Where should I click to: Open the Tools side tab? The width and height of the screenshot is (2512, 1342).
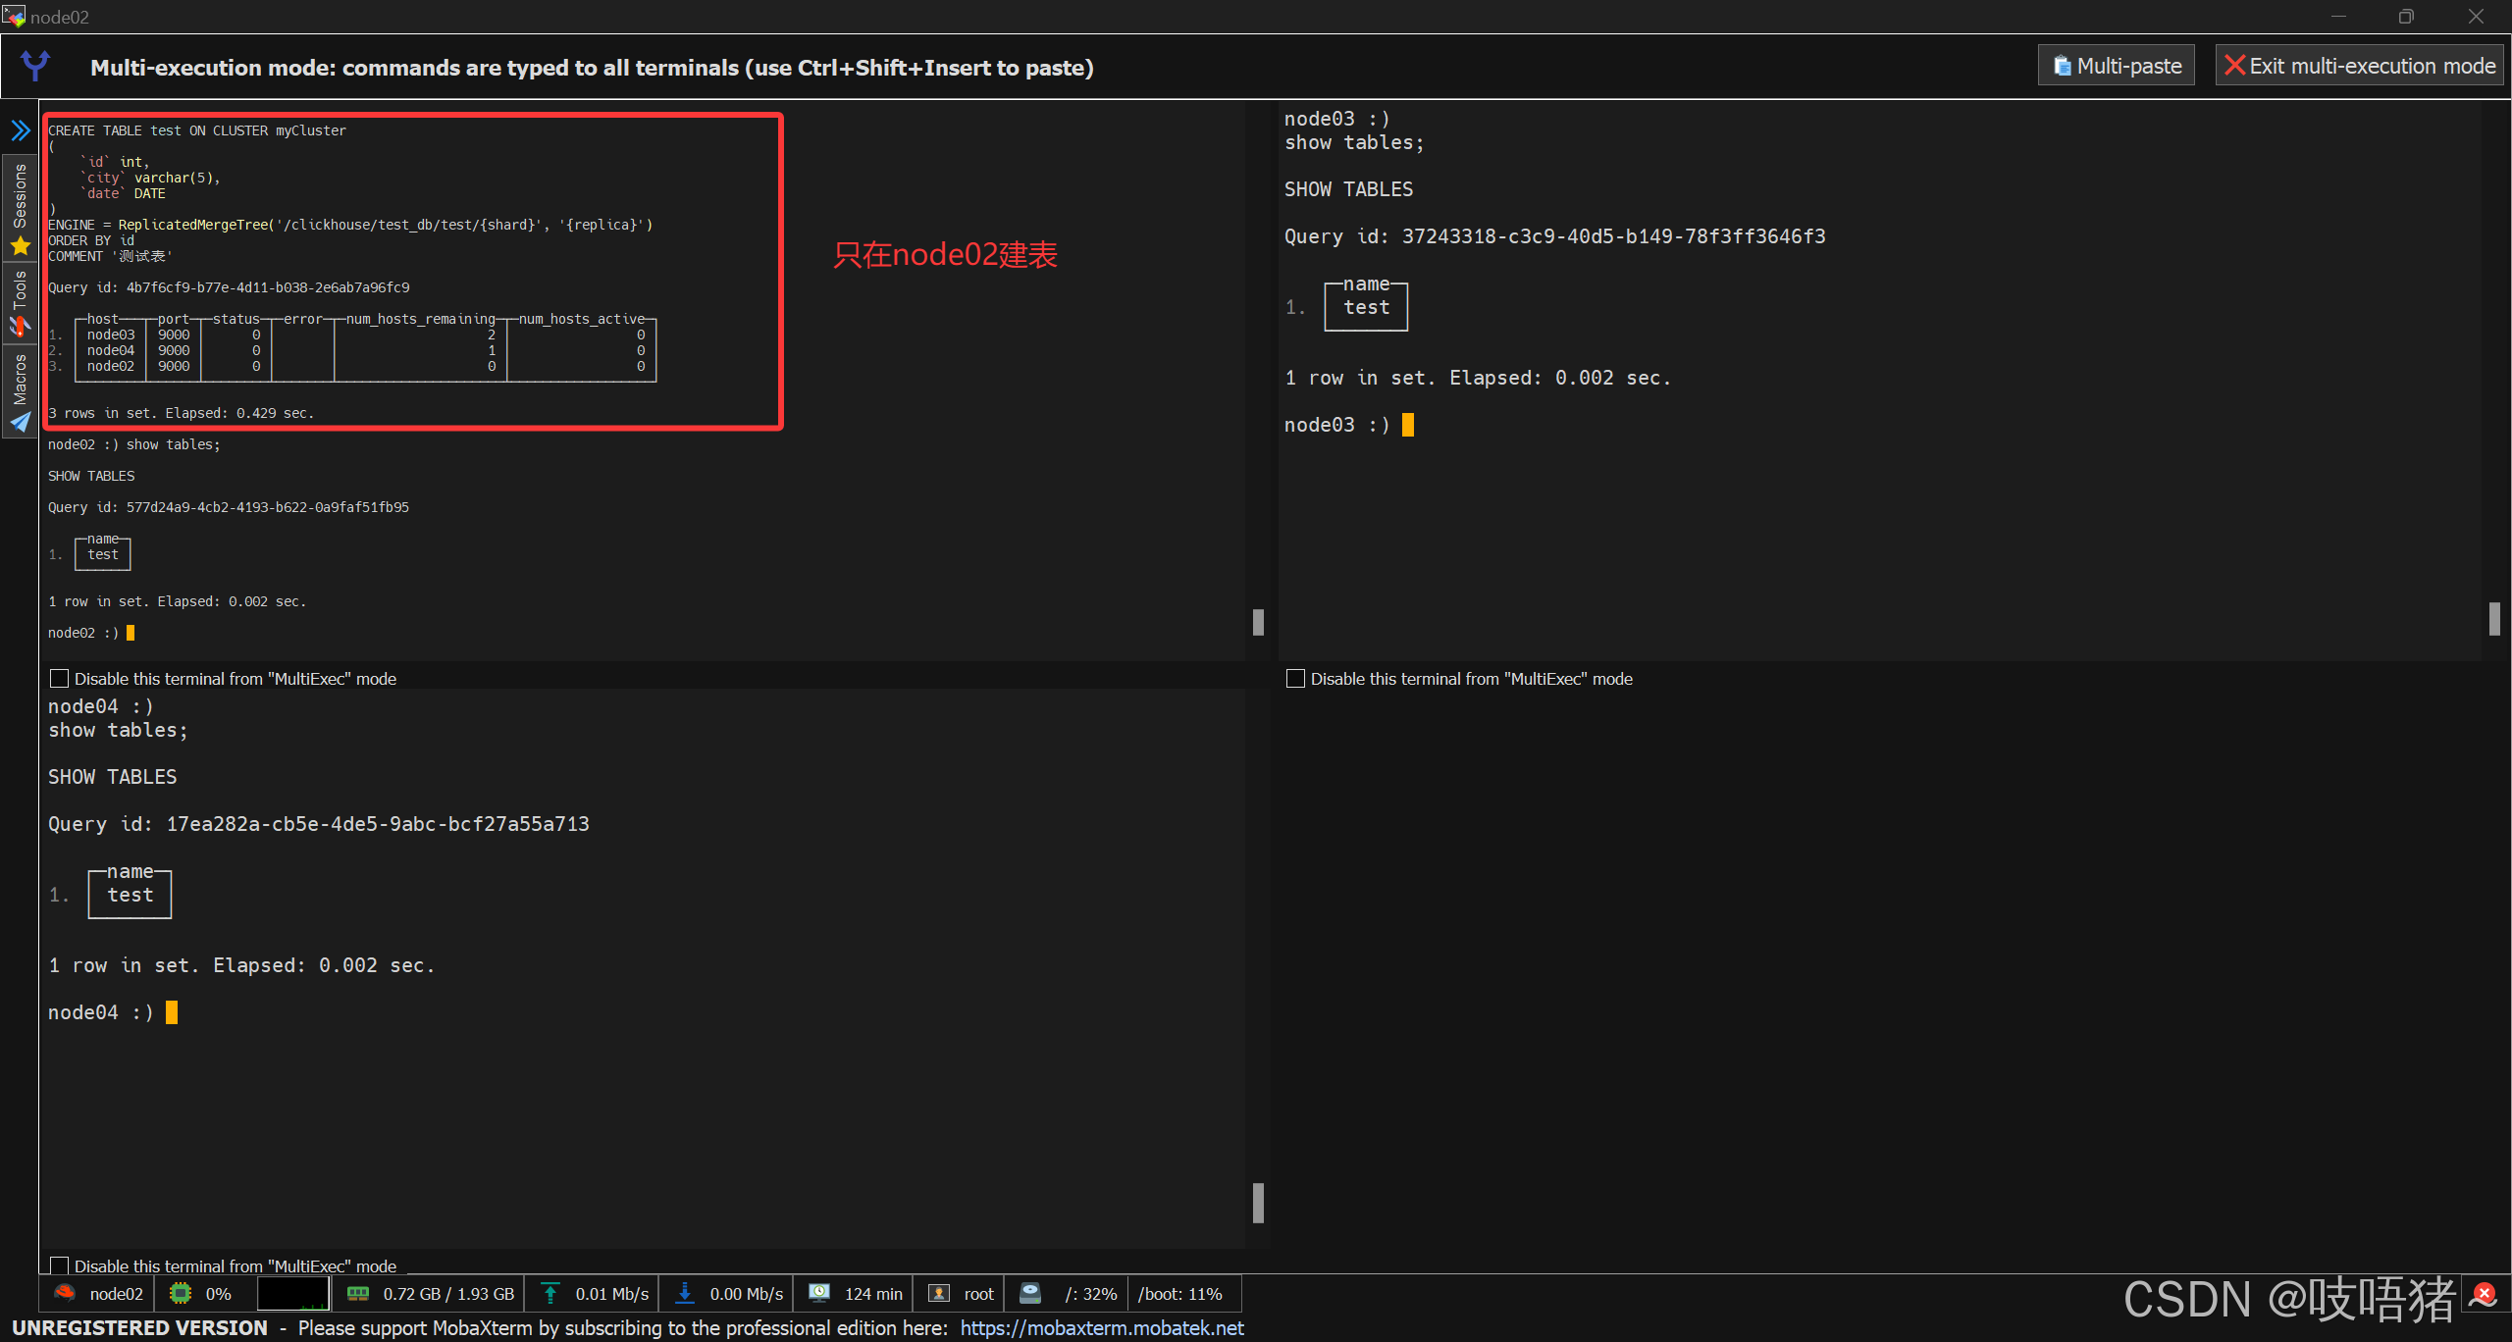pos(20,290)
